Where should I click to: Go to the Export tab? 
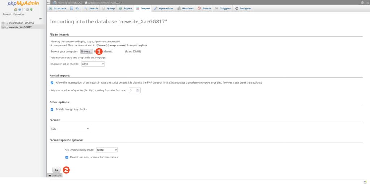(125, 8)
